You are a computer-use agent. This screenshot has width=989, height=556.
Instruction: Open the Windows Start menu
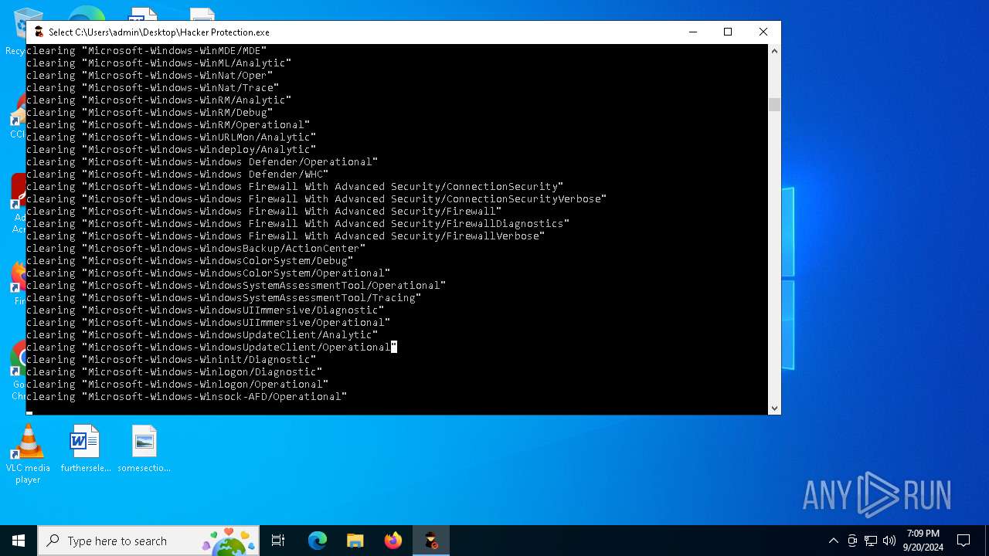19,541
